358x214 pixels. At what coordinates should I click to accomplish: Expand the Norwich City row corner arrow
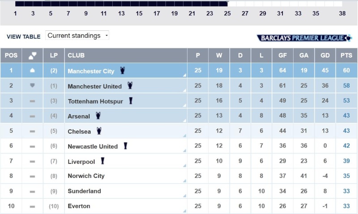click(184, 181)
